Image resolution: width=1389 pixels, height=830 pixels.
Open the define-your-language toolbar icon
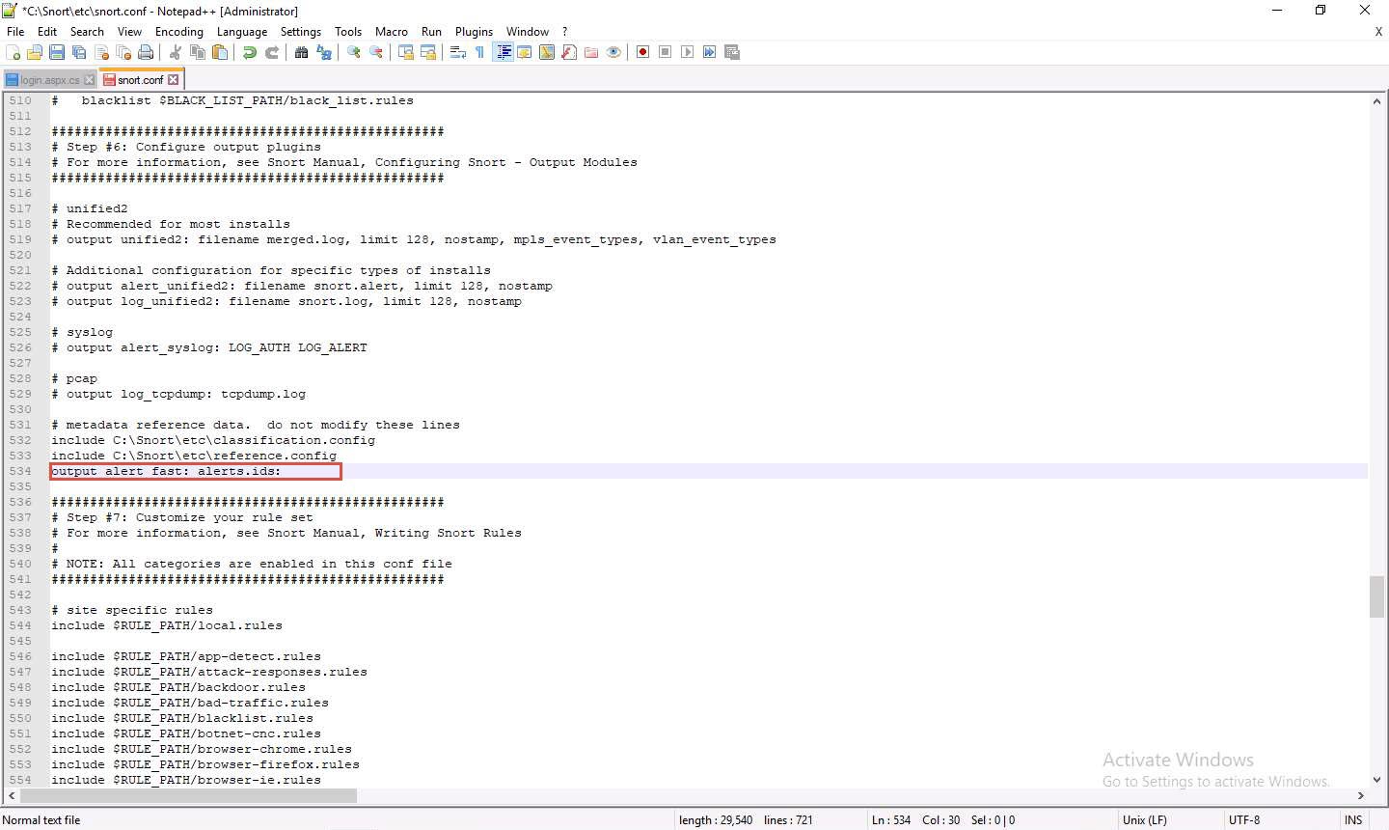[525, 52]
